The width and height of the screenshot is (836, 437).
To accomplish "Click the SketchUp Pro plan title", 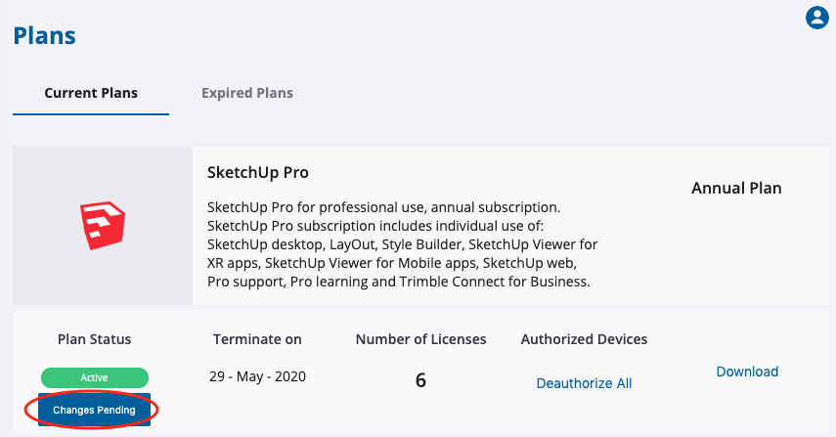I will 257,173.
